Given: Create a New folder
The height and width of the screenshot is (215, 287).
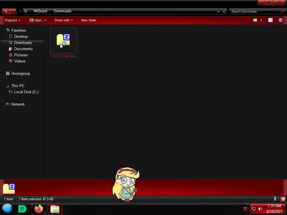Looking at the screenshot, I should pos(89,20).
